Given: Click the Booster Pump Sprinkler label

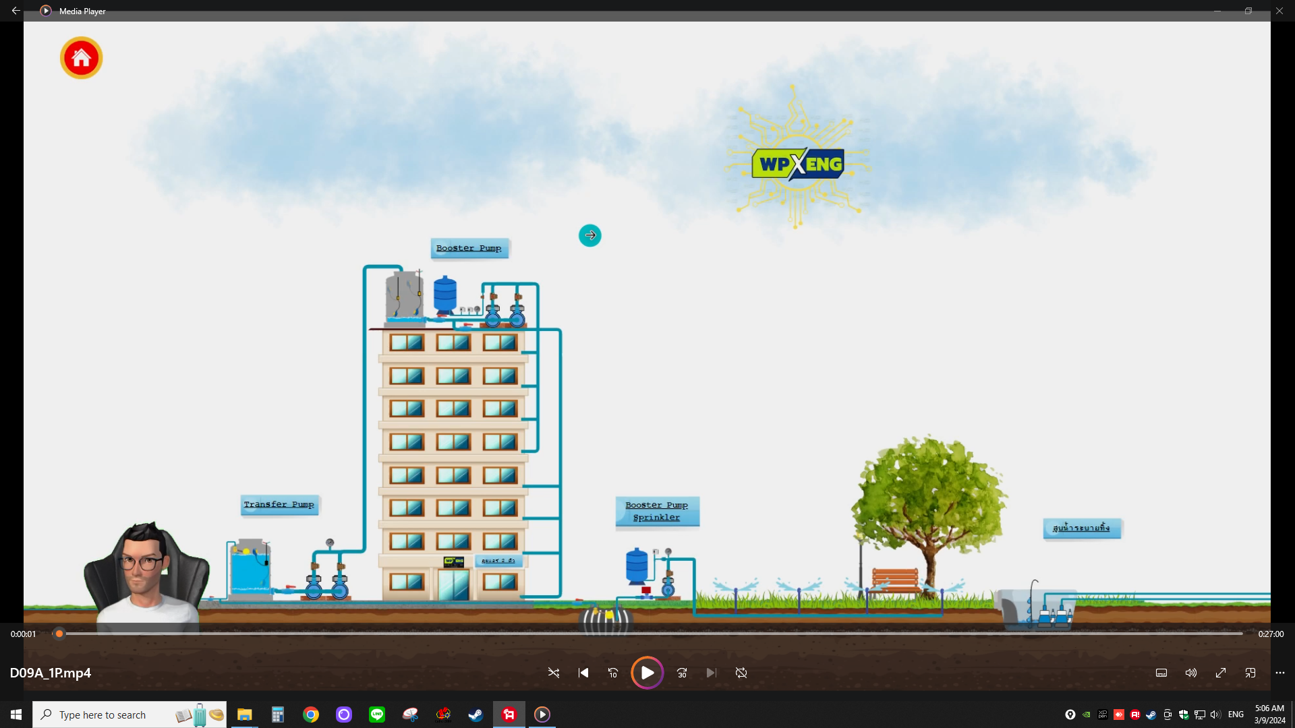Looking at the screenshot, I should [656, 511].
